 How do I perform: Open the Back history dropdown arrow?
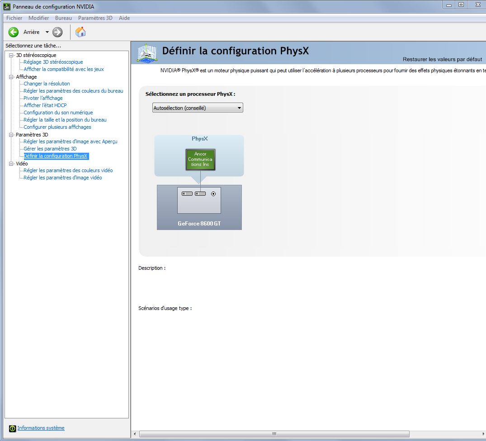(47, 32)
